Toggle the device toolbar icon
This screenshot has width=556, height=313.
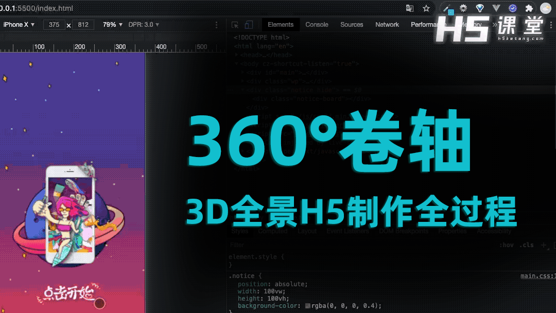249,25
